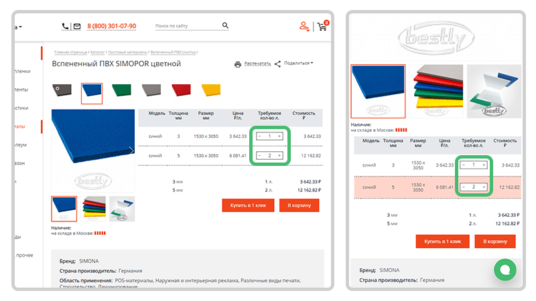536x301 pixels.
Task: Click quantity field showing 2, desktop view
Action: tap(269, 156)
